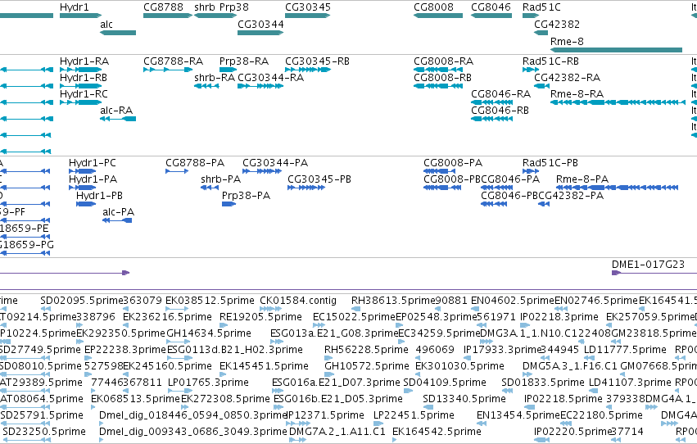Click the Rme-8-RA transcript label
Screen dimensions: 697x444
(x=577, y=93)
